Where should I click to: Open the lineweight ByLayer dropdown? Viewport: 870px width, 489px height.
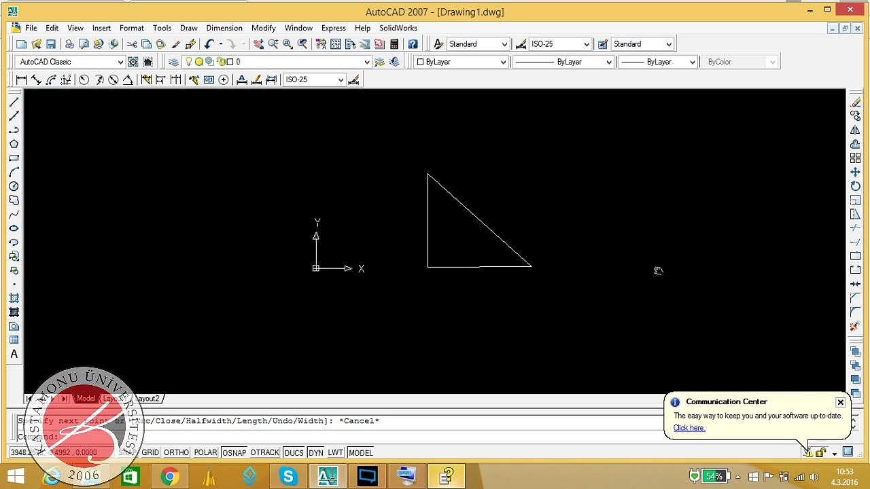[658, 62]
